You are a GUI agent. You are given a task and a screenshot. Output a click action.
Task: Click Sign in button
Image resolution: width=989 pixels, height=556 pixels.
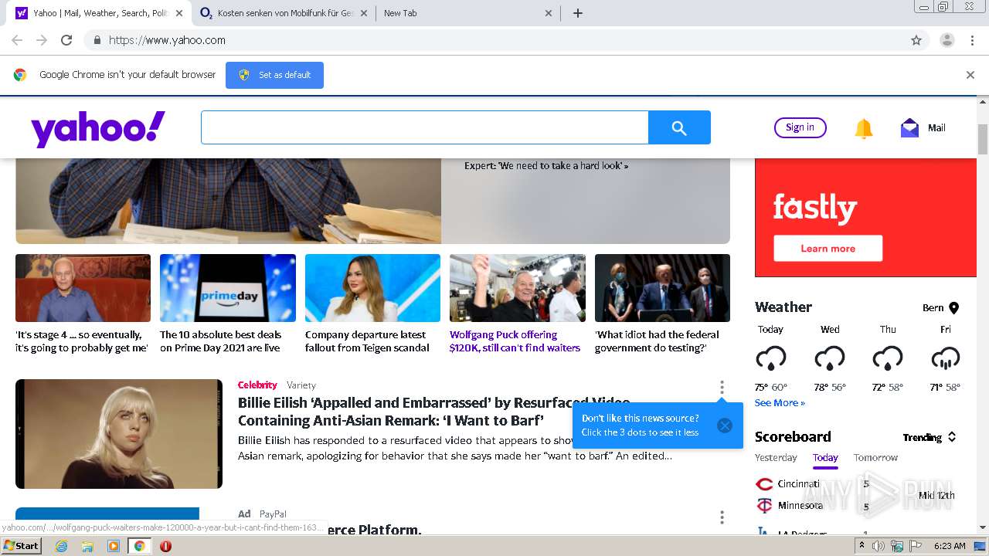(x=800, y=127)
